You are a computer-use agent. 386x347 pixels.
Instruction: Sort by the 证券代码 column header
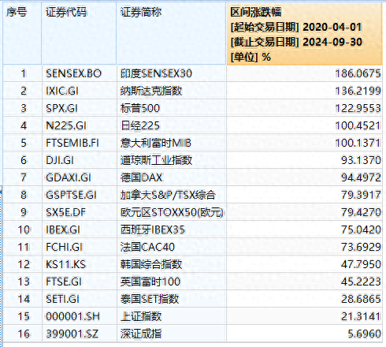coord(79,33)
